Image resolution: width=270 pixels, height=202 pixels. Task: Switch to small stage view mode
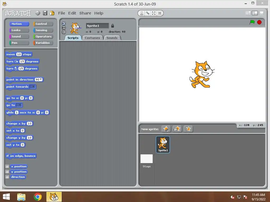point(248,13)
